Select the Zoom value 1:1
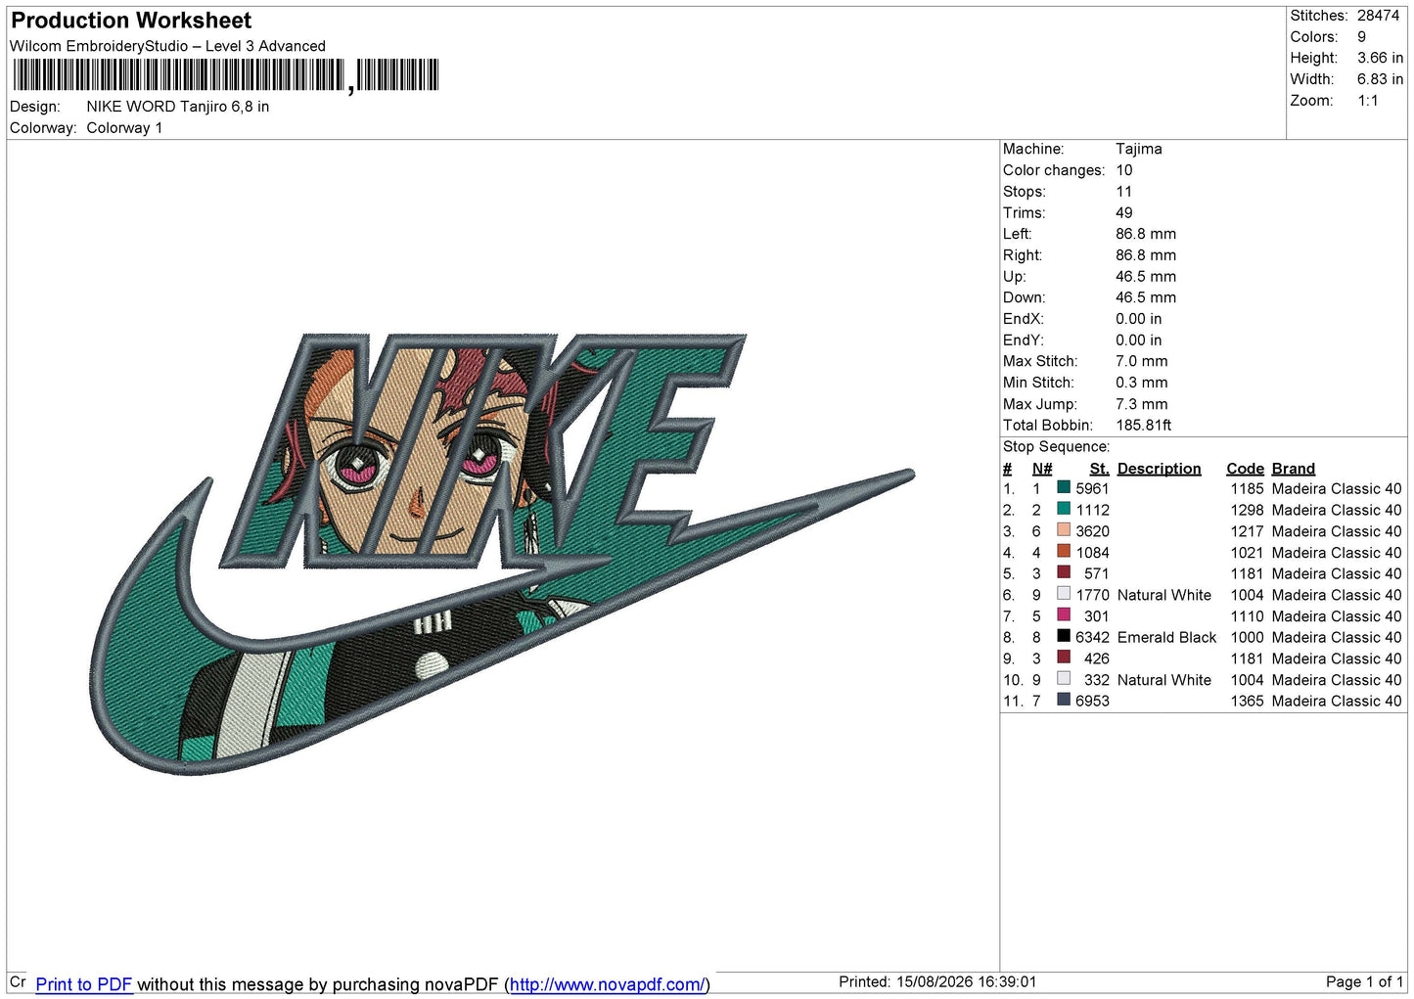 tap(1367, 101)
